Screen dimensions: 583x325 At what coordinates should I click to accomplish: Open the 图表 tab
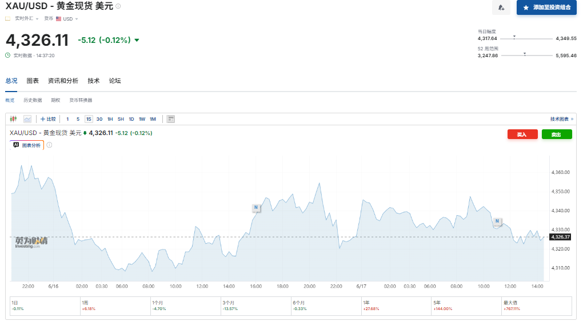[x=33, y=81]
